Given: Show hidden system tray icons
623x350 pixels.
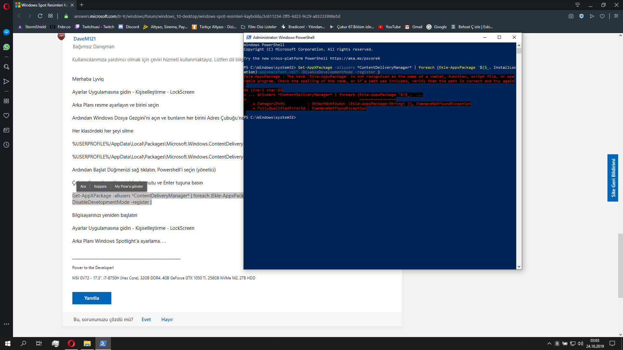Looking at the screenshot, I should (x=549, y=344).
